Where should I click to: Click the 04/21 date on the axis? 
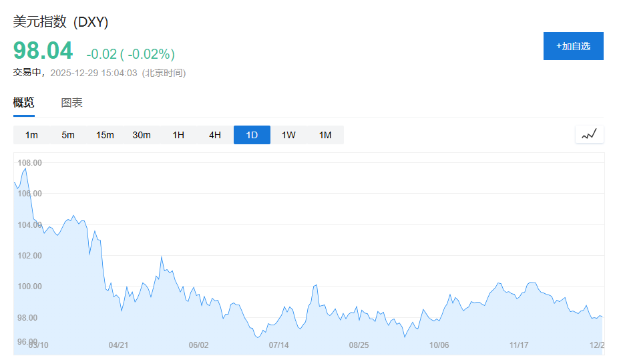click(x=118, y=345)
